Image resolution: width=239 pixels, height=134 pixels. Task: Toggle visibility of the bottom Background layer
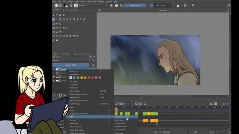click(x=54, y=80)
